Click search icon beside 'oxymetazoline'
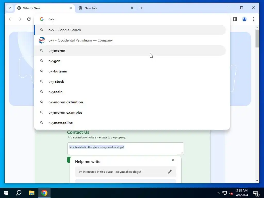 tap(42, 123)
